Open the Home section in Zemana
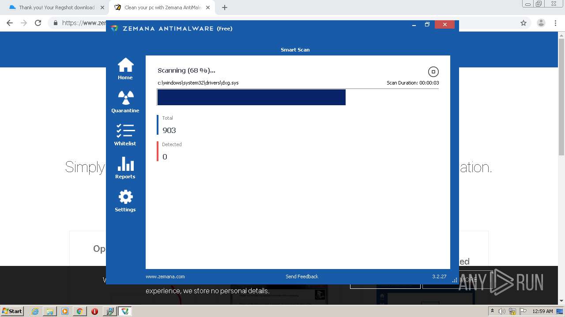Image resolution: width=565 pixels, height=317 pixels. click(125, 69)
